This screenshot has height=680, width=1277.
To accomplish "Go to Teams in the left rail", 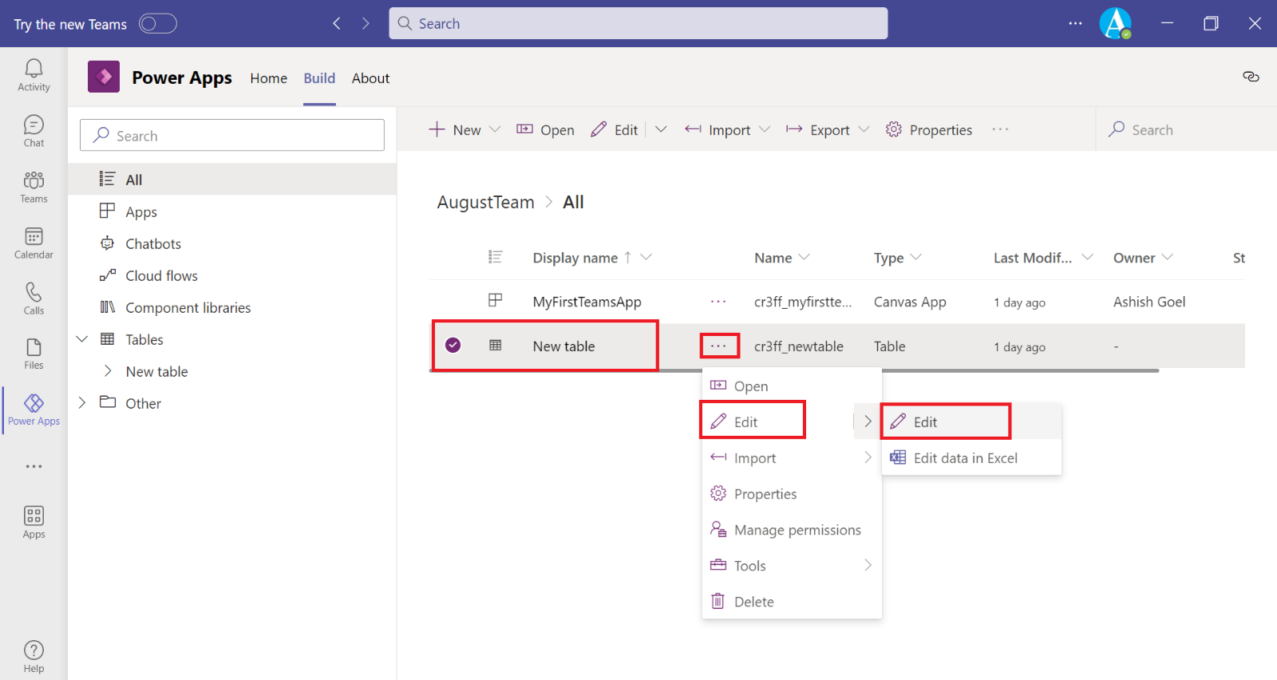I will (34, 187).
